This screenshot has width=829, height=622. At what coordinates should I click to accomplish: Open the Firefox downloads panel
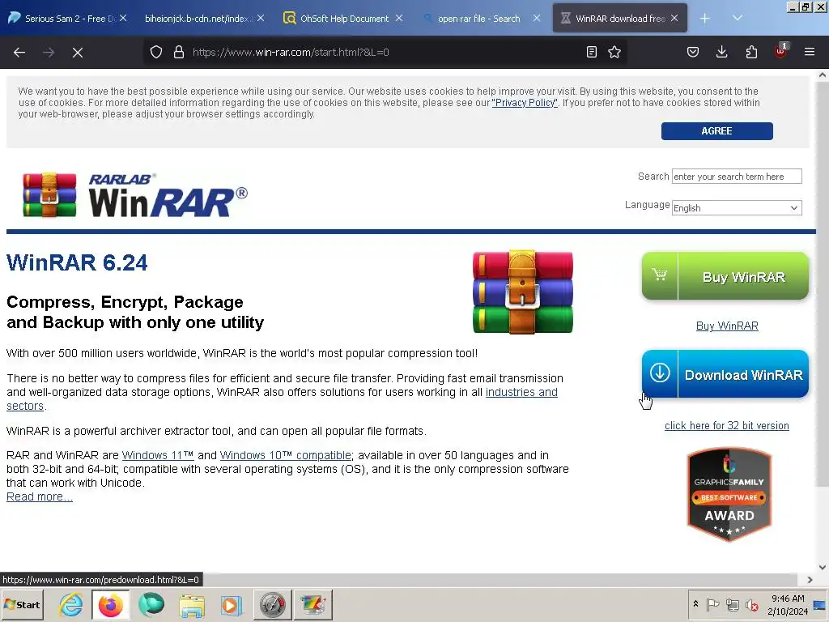pyautogui.click(x=721, y=52)
